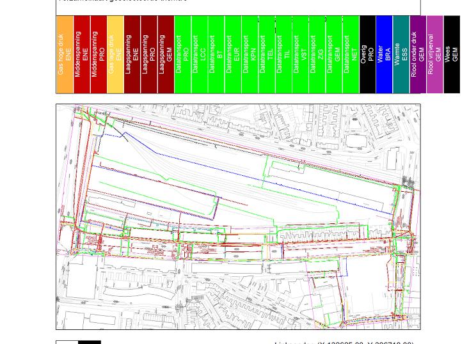Select the red Middenspanning PRO legend swatch
The height and width of the screenshot is (344, 476).
pyautogui.click(x=99, y=54)
